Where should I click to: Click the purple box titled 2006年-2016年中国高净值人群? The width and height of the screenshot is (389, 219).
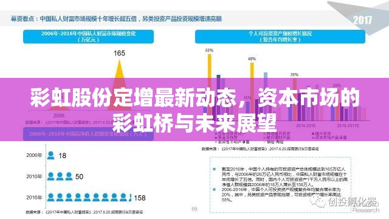click(x=88, y=134)
